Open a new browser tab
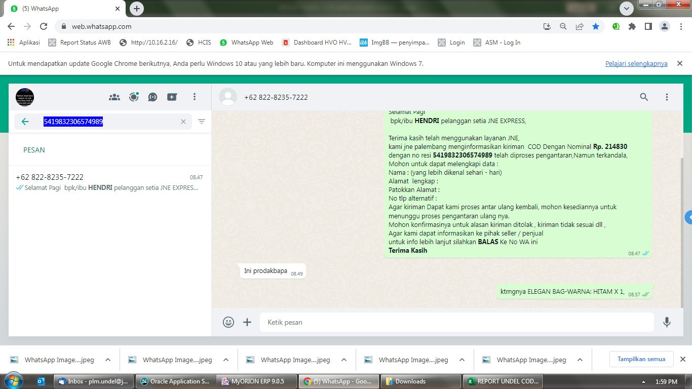Screen dimensions: 692x389 (x=136, y=9)
